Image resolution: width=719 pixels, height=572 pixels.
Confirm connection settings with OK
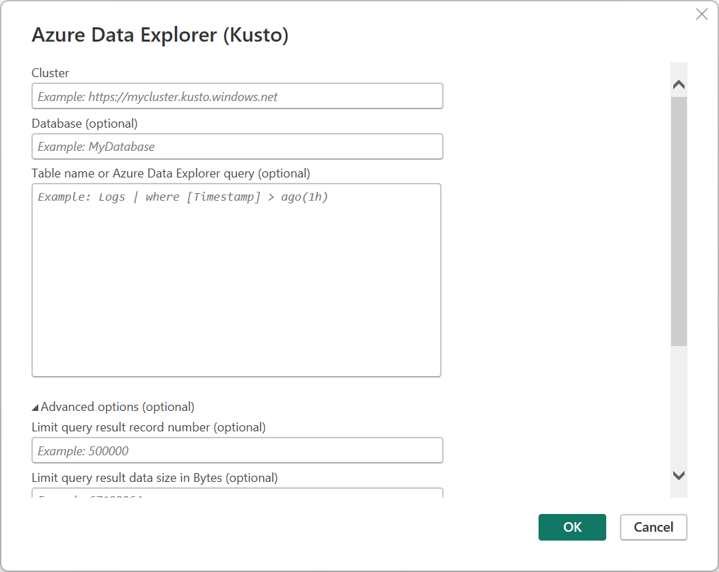point(572,527)
